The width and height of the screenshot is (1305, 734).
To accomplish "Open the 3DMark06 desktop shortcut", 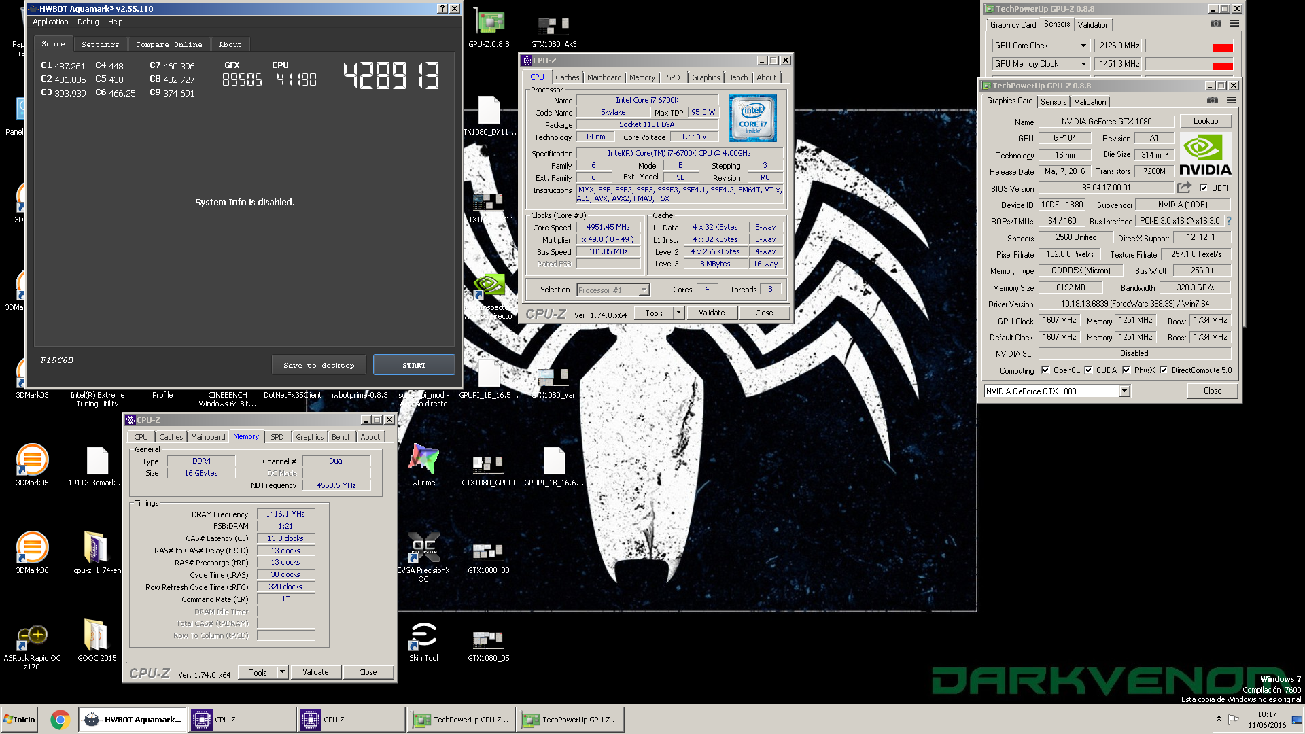I will pyautogui.click(x=32, y=553).
